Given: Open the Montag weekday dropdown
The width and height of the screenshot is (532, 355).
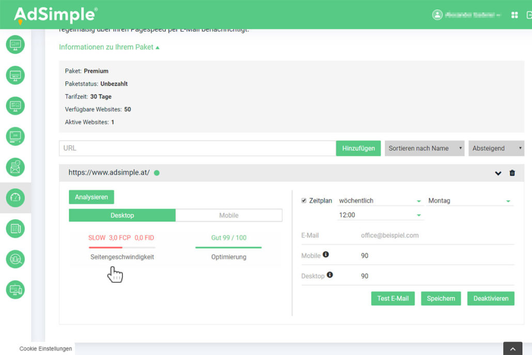Looking at the screenshot, I should (470, 201).
